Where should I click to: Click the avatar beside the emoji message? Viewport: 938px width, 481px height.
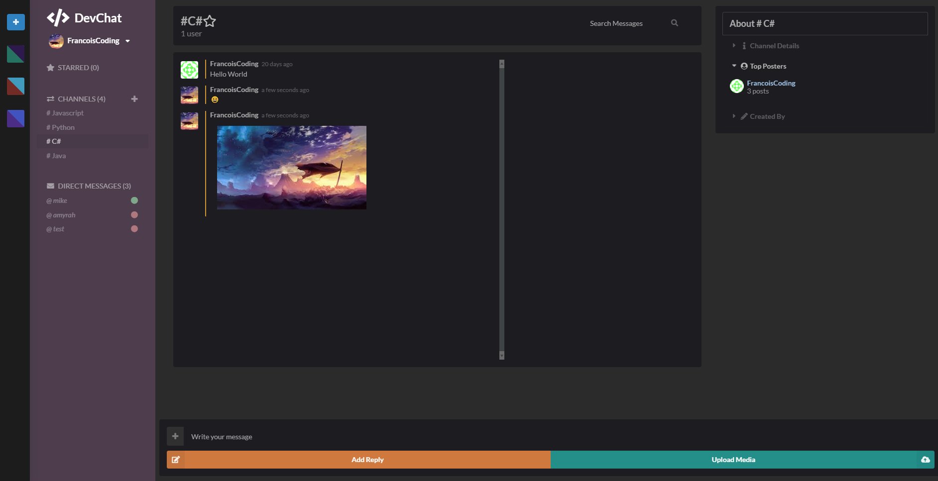(x=189, y=95)
